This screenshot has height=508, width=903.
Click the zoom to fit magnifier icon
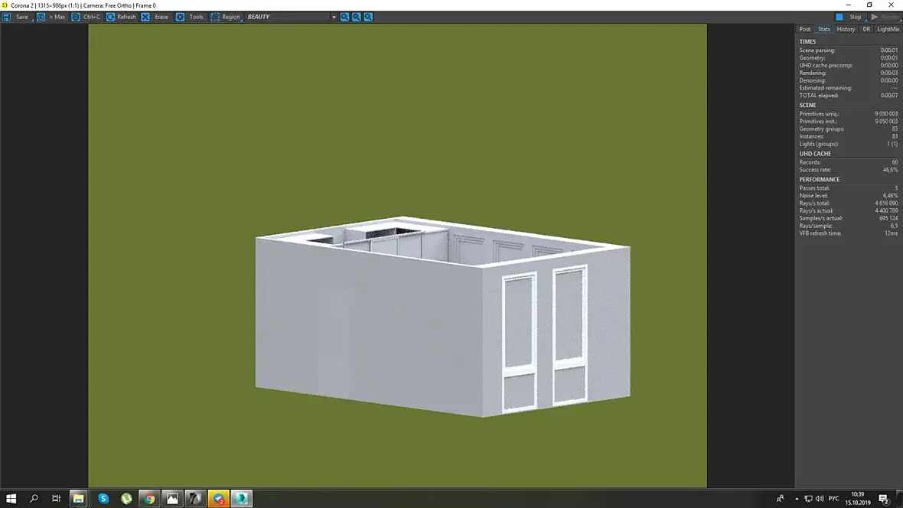(369, 18)
